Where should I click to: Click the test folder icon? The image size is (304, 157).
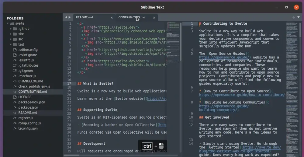click(x=15, y=44)
